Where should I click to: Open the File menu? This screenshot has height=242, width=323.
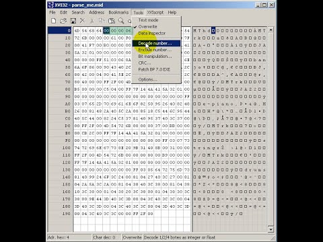(52, 12)
